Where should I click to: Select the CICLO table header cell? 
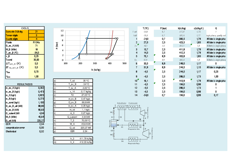(25, 28)
